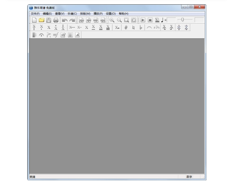227x184 pixels.
Task: Click the zoom out magnifier
Action: coord(119,20)
